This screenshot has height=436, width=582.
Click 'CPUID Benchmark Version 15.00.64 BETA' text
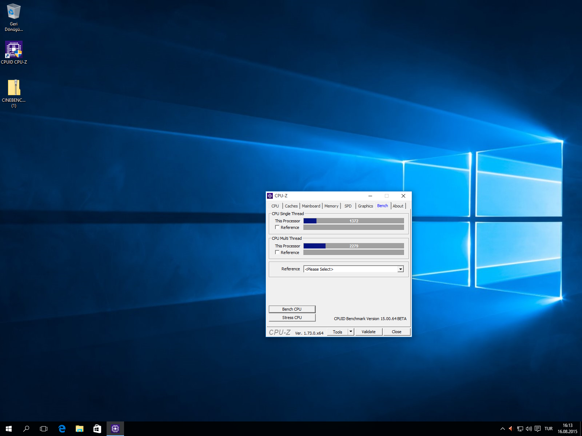(x=370, y=319)
